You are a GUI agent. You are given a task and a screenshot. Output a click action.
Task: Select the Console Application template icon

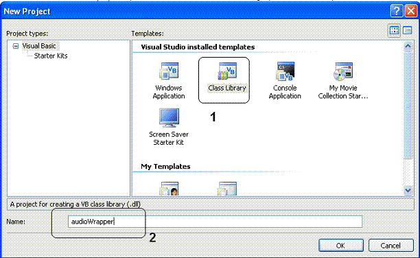pyautogui.click(x=285, y=71)
